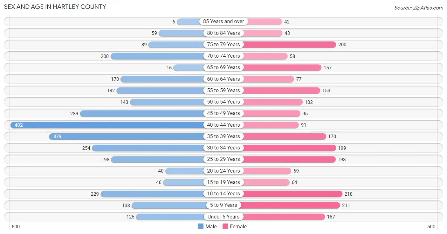The image size is (447, 234).
Task: Click the blue Male legend swatch
Action: pyautogui.click(x=201, y=226)
